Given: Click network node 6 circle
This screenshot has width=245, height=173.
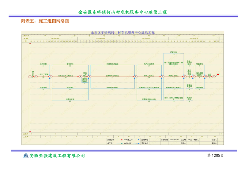Looking at the screenshot, I should [136, 77].
